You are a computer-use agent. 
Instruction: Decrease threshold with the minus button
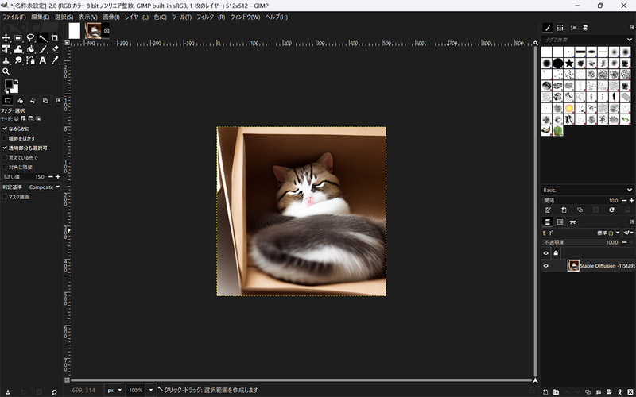pyautogui.click(x=51, y=177)
